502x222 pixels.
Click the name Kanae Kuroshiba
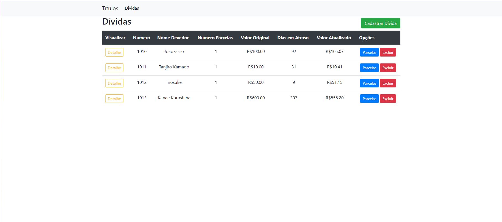pos(174,98)
